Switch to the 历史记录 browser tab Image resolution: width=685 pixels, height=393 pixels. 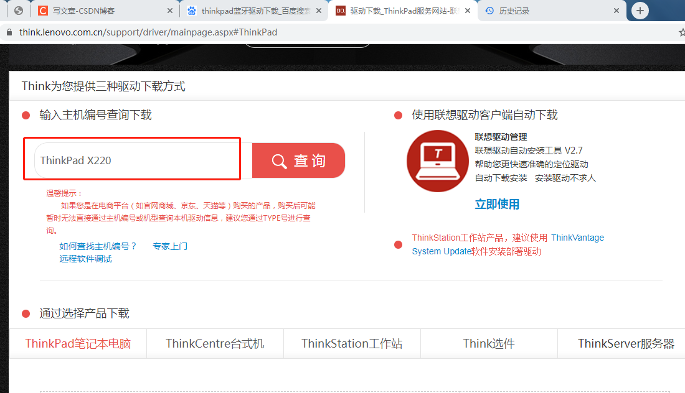point(551,11)
